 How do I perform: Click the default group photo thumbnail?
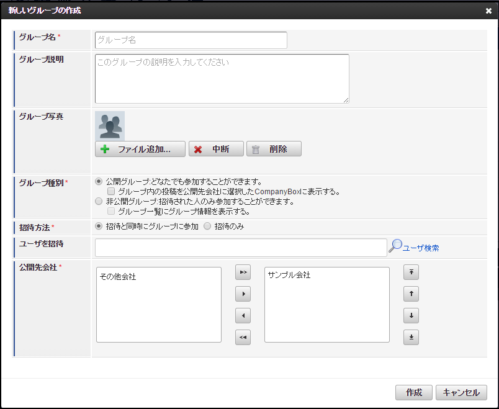tap(110, 126)
